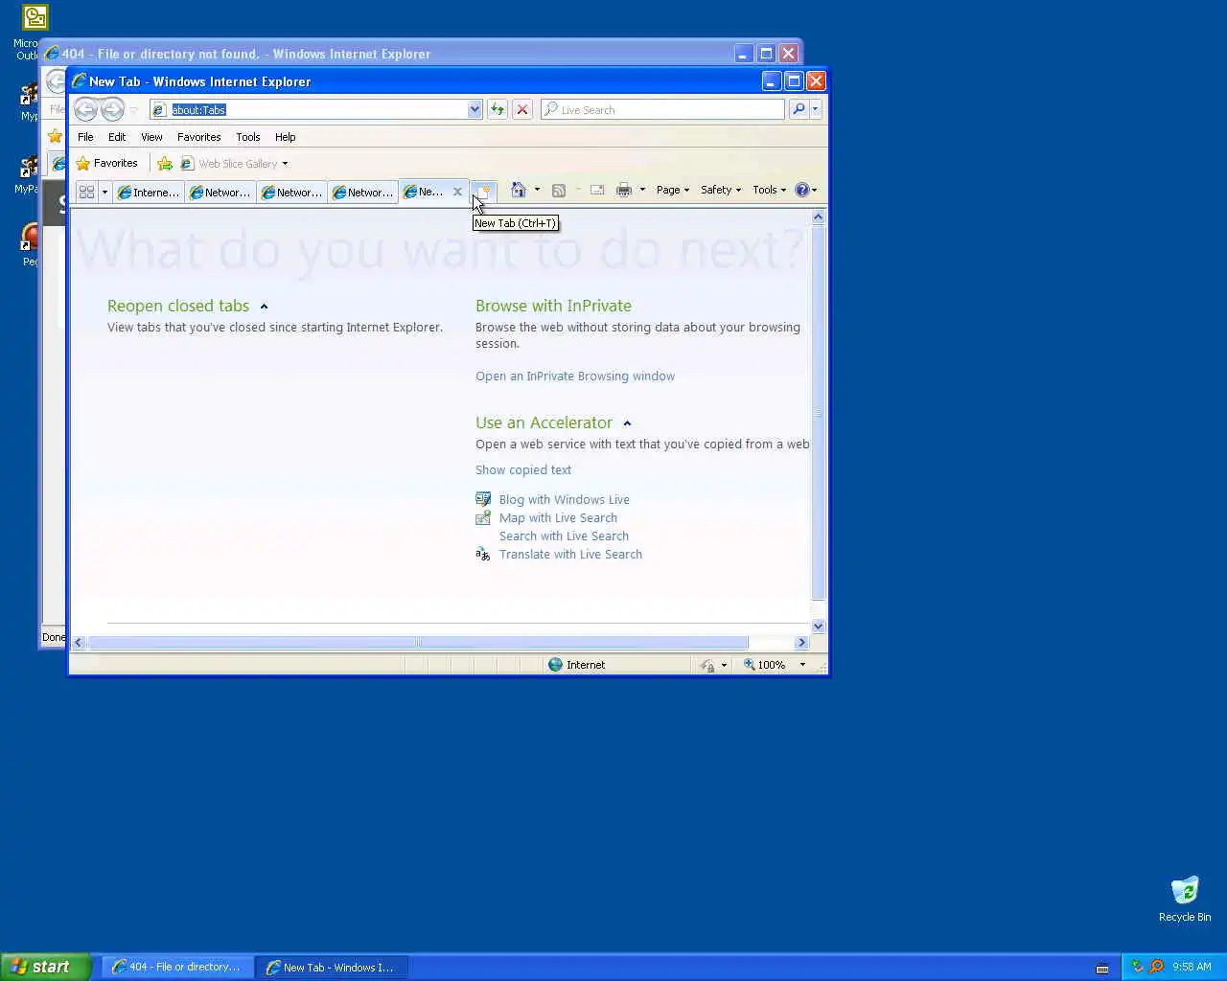Click the horizontal scrollbar right arrow
This screenshot has width=1227, height=981.
[x=801, y=643]
